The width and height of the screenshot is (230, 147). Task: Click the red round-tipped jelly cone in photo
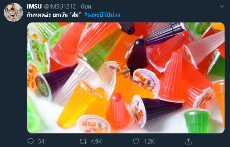click(x=119, y=111)
